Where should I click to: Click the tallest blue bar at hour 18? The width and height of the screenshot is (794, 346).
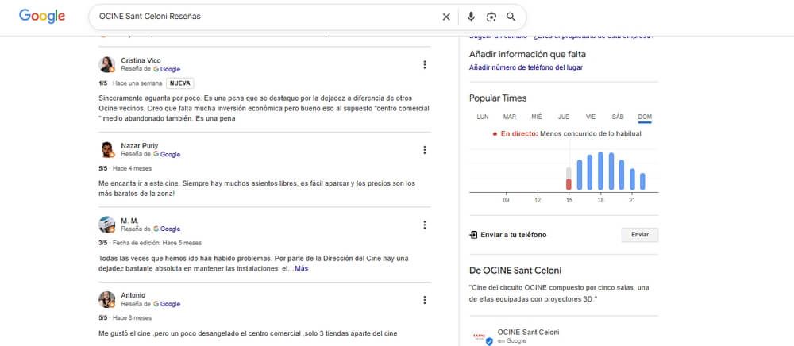pyautogui.click(x=600, y=171)
